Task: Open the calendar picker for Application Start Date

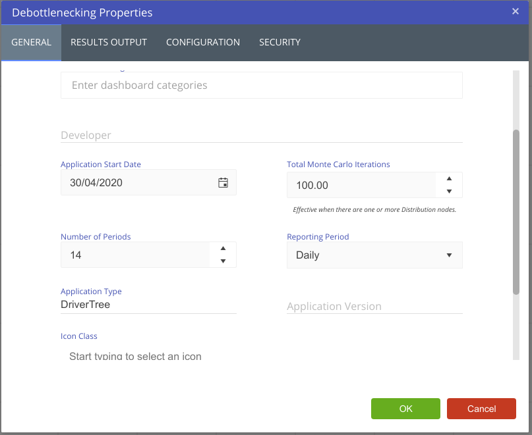Action: (x=223, y=183)
